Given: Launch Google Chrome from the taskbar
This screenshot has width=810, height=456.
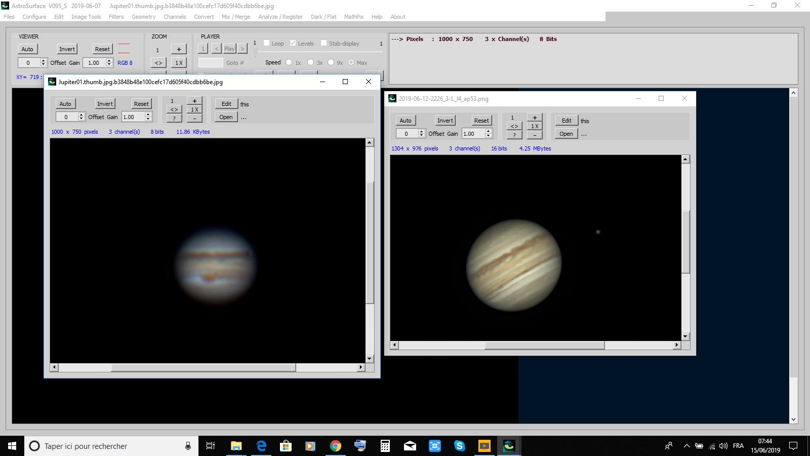Looking at the screenshot, I should click(335, 446).
